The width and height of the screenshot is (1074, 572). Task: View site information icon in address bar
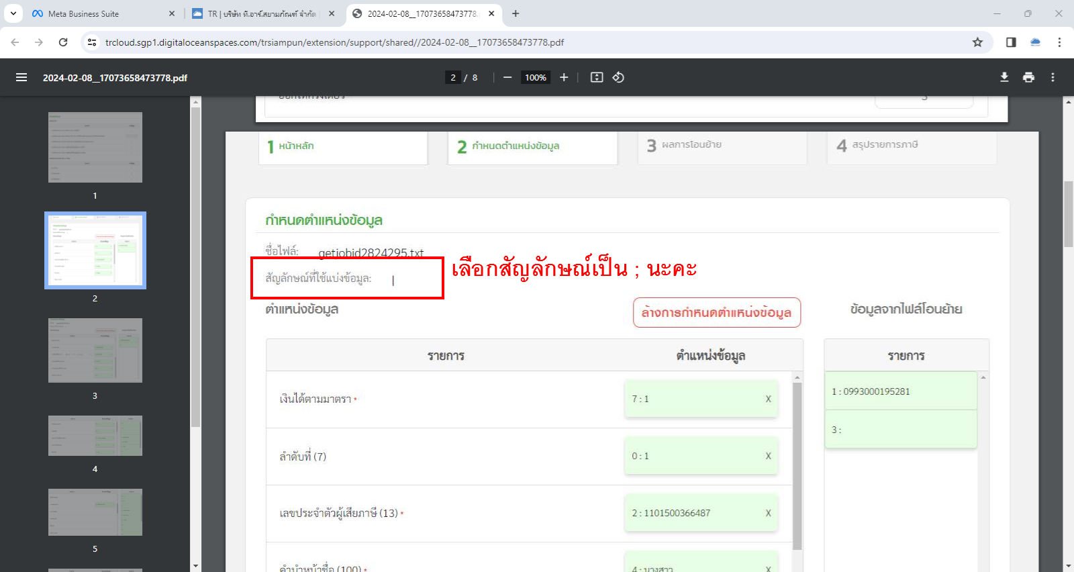coord(92,42)
